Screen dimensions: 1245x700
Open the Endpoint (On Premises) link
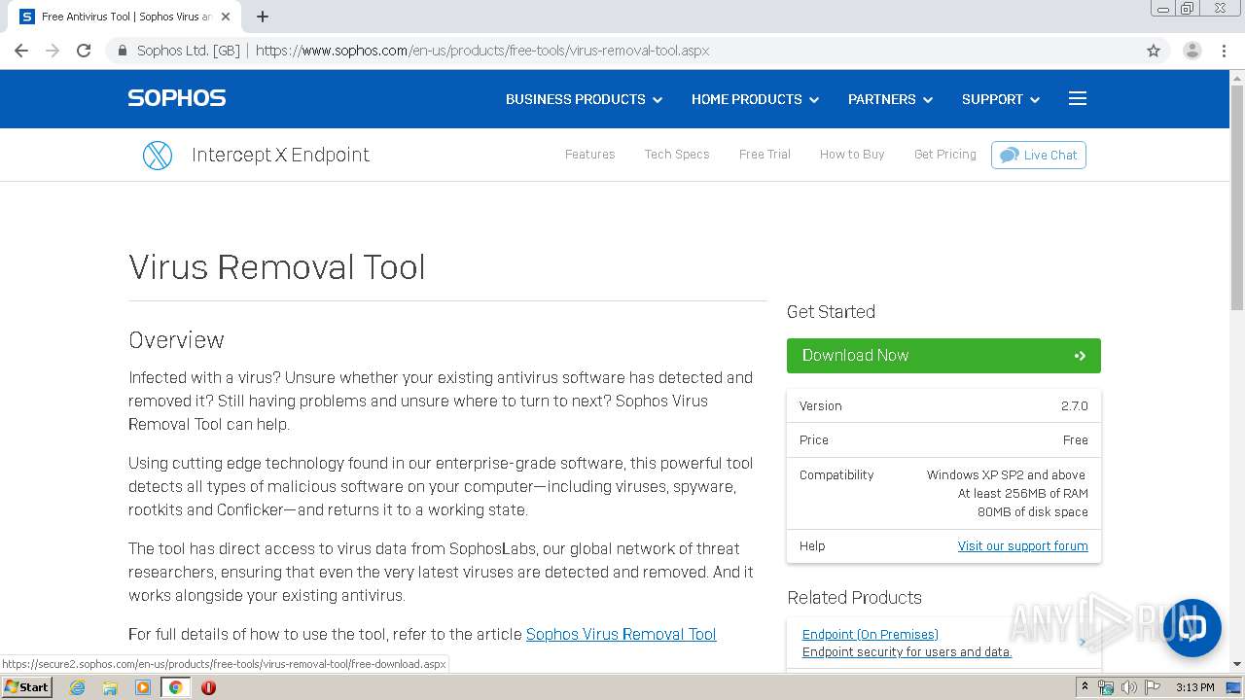871,635
